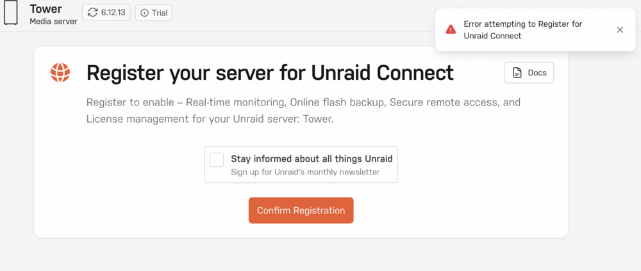Click the info circle icon in Trial badge
This screenshot has height=271, width=641.
[x=144, y=13]
